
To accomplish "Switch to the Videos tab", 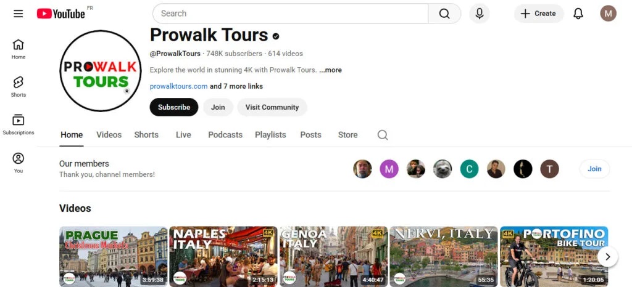I will pos(109,135).
